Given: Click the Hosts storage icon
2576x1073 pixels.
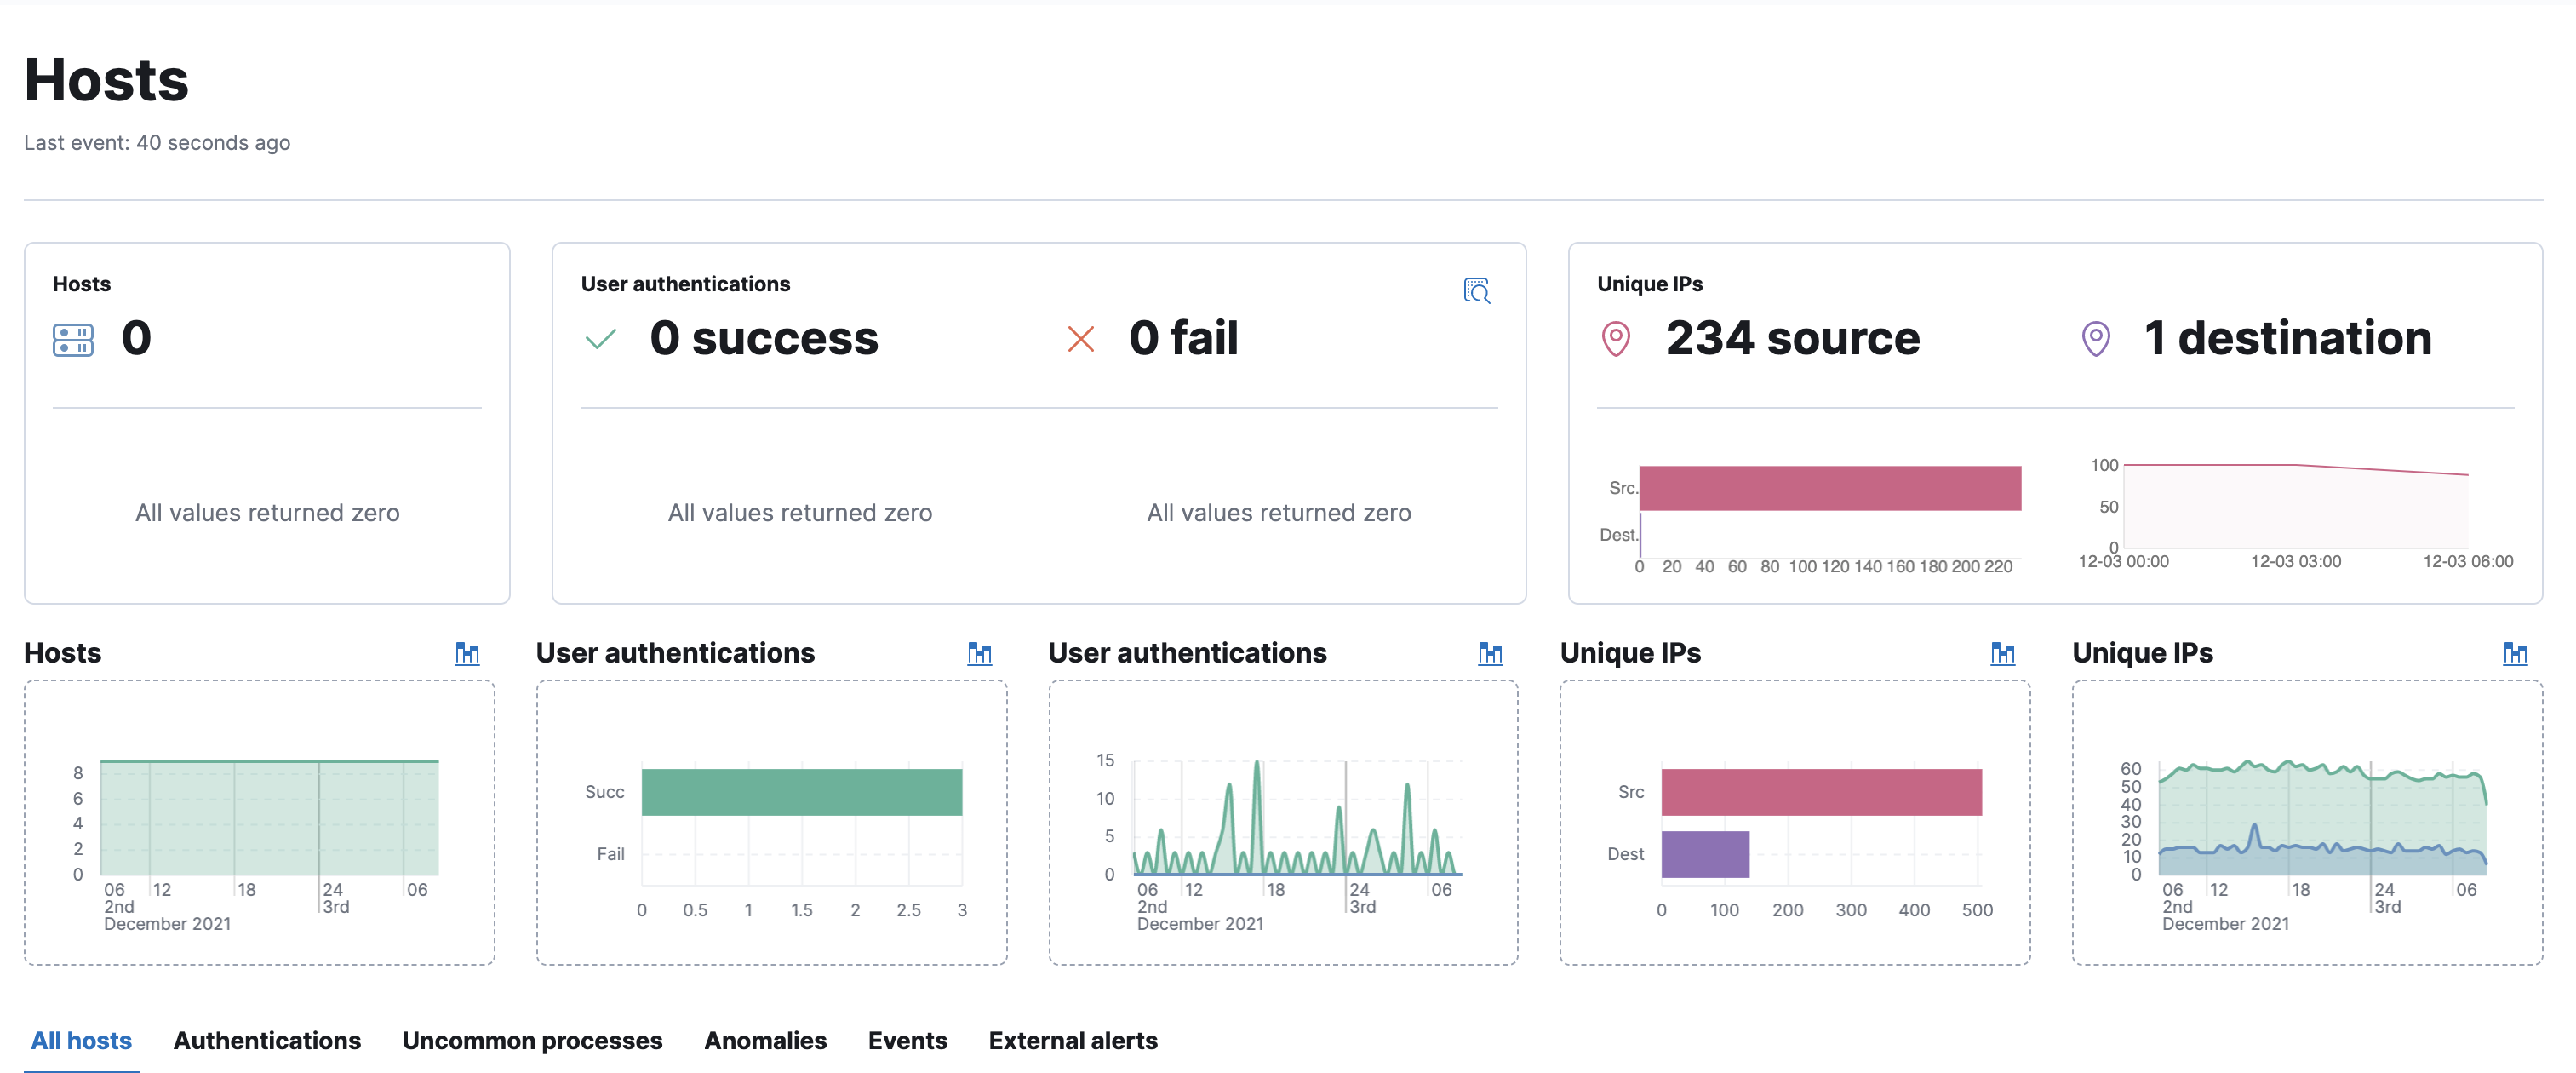Looking at the screenshot, I should click(x=73, y=340).
